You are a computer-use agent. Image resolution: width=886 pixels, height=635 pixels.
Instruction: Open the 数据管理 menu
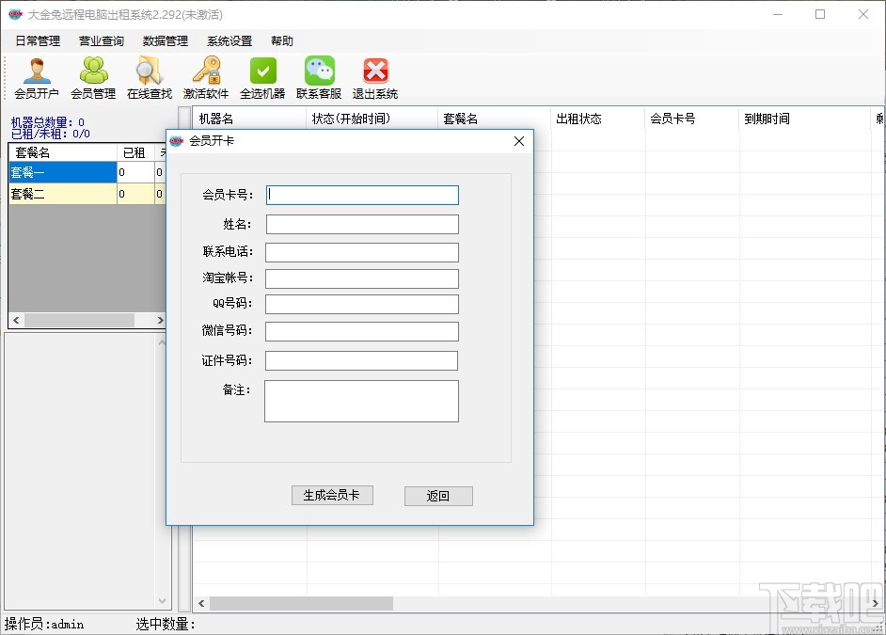[x=166, y=40]
